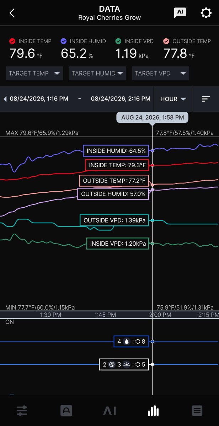Click the Inside Humid 65.2 % value
The height and width of the screenshot is (426, 219).
[77, 54]
